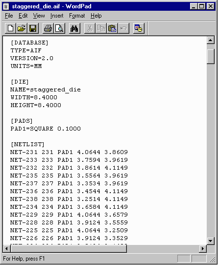
Task: Insert Date/Time using toolbar icon
Action: pyautogui.click(x=139, y=28)
